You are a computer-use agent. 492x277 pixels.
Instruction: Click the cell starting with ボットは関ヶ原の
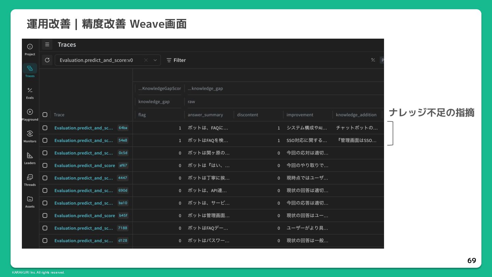pos(209,153)
